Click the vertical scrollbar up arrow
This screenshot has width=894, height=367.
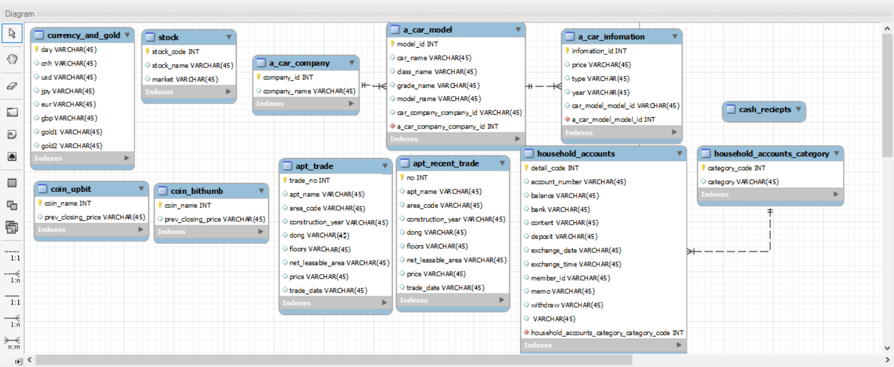(887, 29)
